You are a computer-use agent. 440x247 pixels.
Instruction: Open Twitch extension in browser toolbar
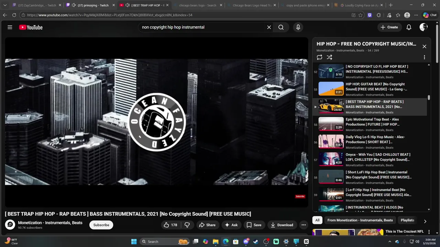[370, 15]
